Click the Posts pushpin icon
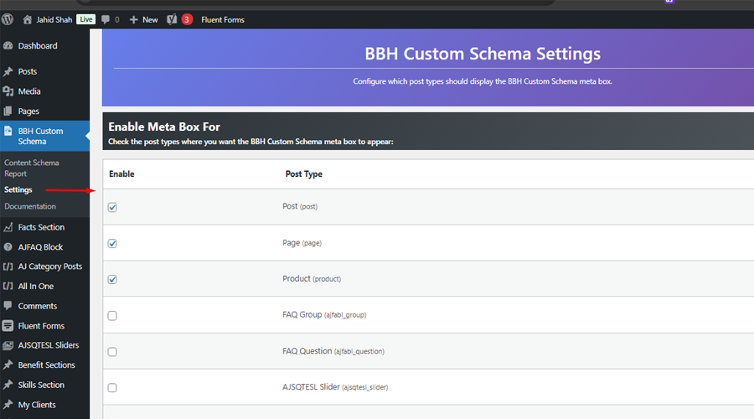The height and width of the screenshot is (419, 754). [8, 71]
